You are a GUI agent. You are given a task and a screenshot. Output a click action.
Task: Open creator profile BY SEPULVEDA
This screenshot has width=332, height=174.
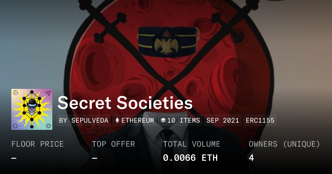[84, 120]
